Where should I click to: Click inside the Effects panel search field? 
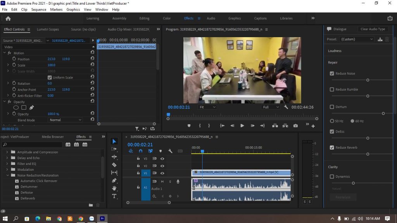tap(31, 144)
